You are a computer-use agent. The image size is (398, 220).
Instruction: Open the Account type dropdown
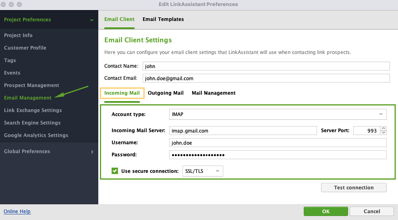point(278,114)
